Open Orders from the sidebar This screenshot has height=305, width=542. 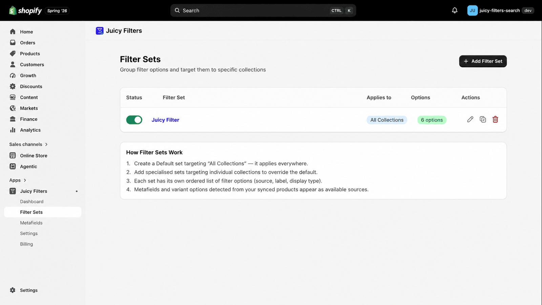[x=27, y=43]
